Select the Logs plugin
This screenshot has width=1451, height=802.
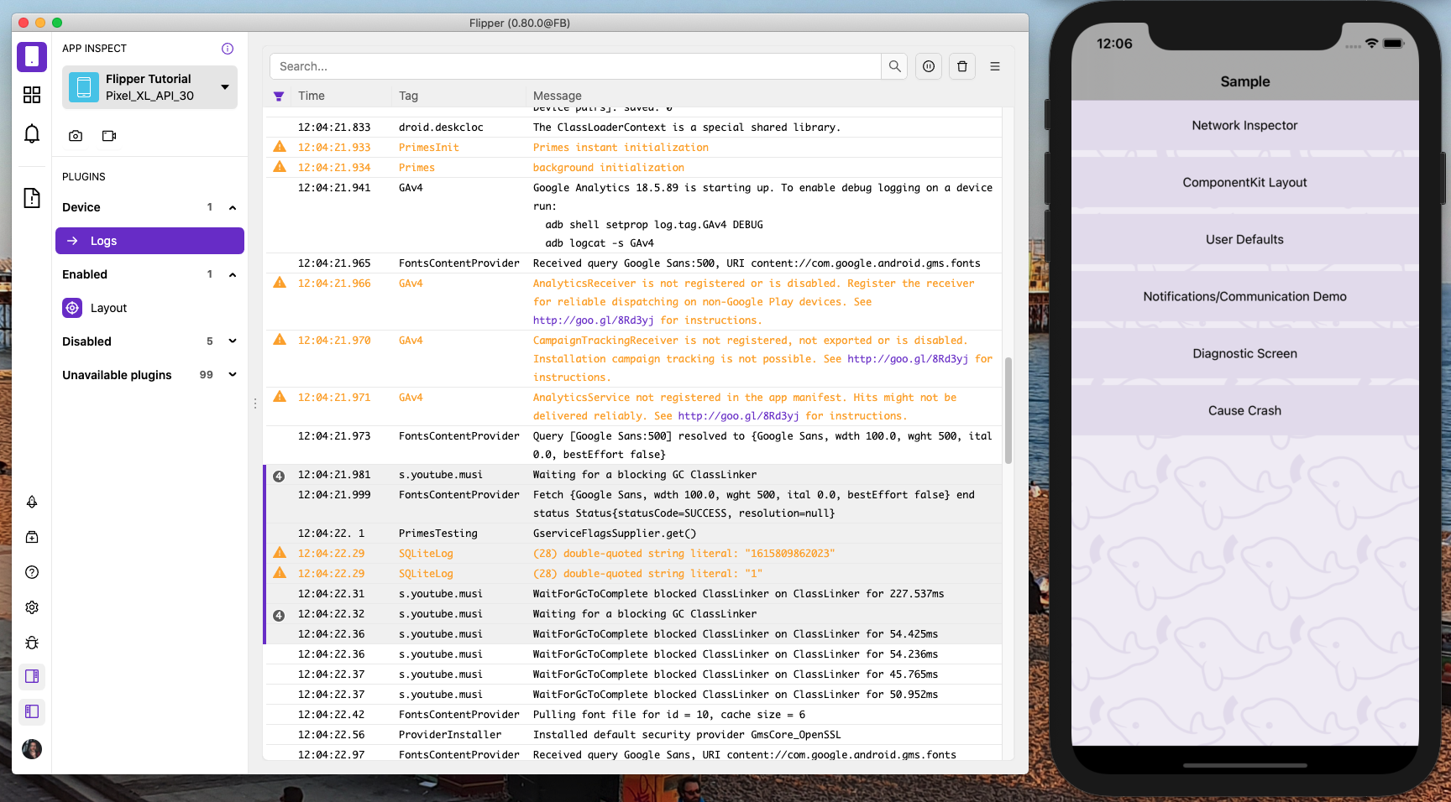click(x=149, y=241)
